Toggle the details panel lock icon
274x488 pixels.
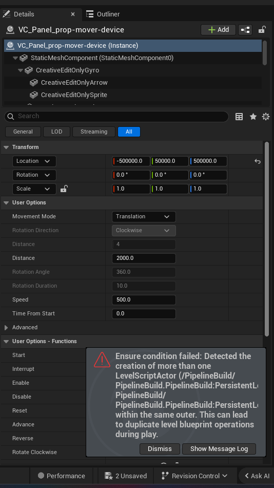click(x=262, y=30)
